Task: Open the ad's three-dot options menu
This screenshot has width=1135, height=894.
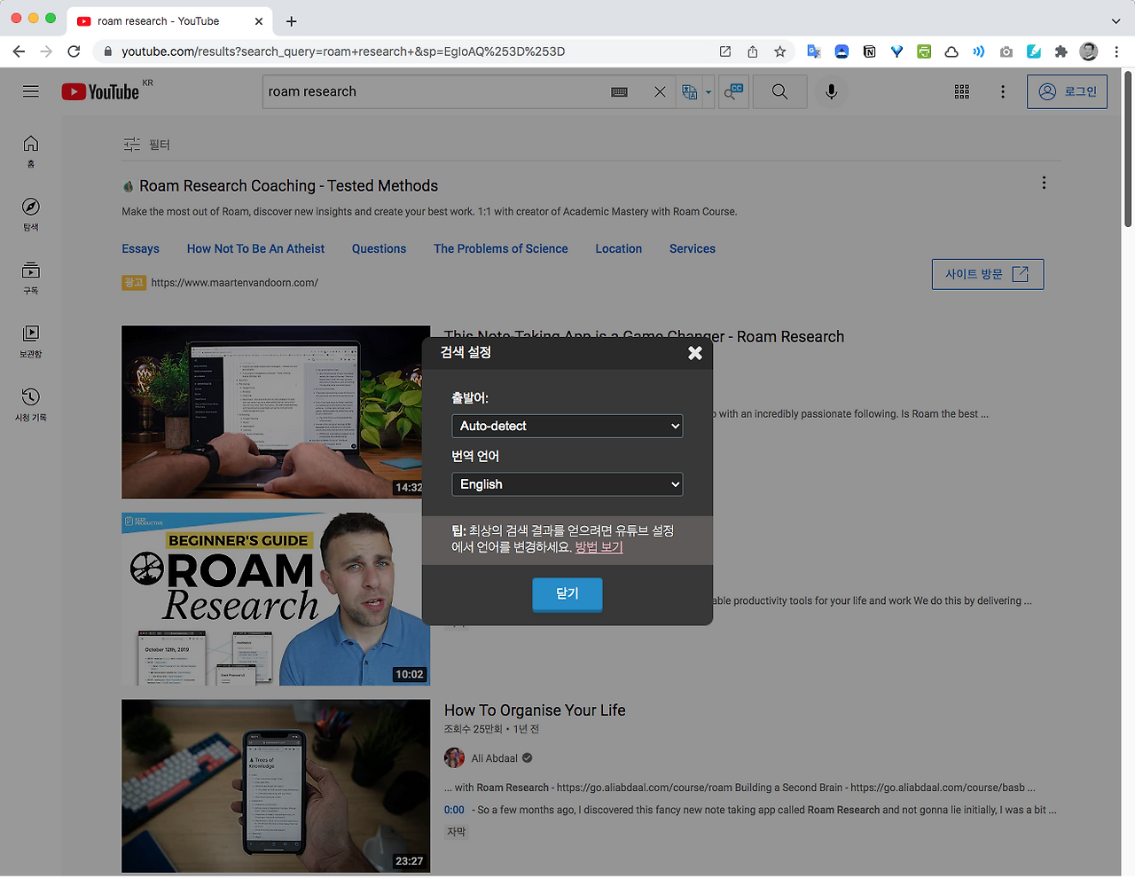Action: [x=1044, y=183]
